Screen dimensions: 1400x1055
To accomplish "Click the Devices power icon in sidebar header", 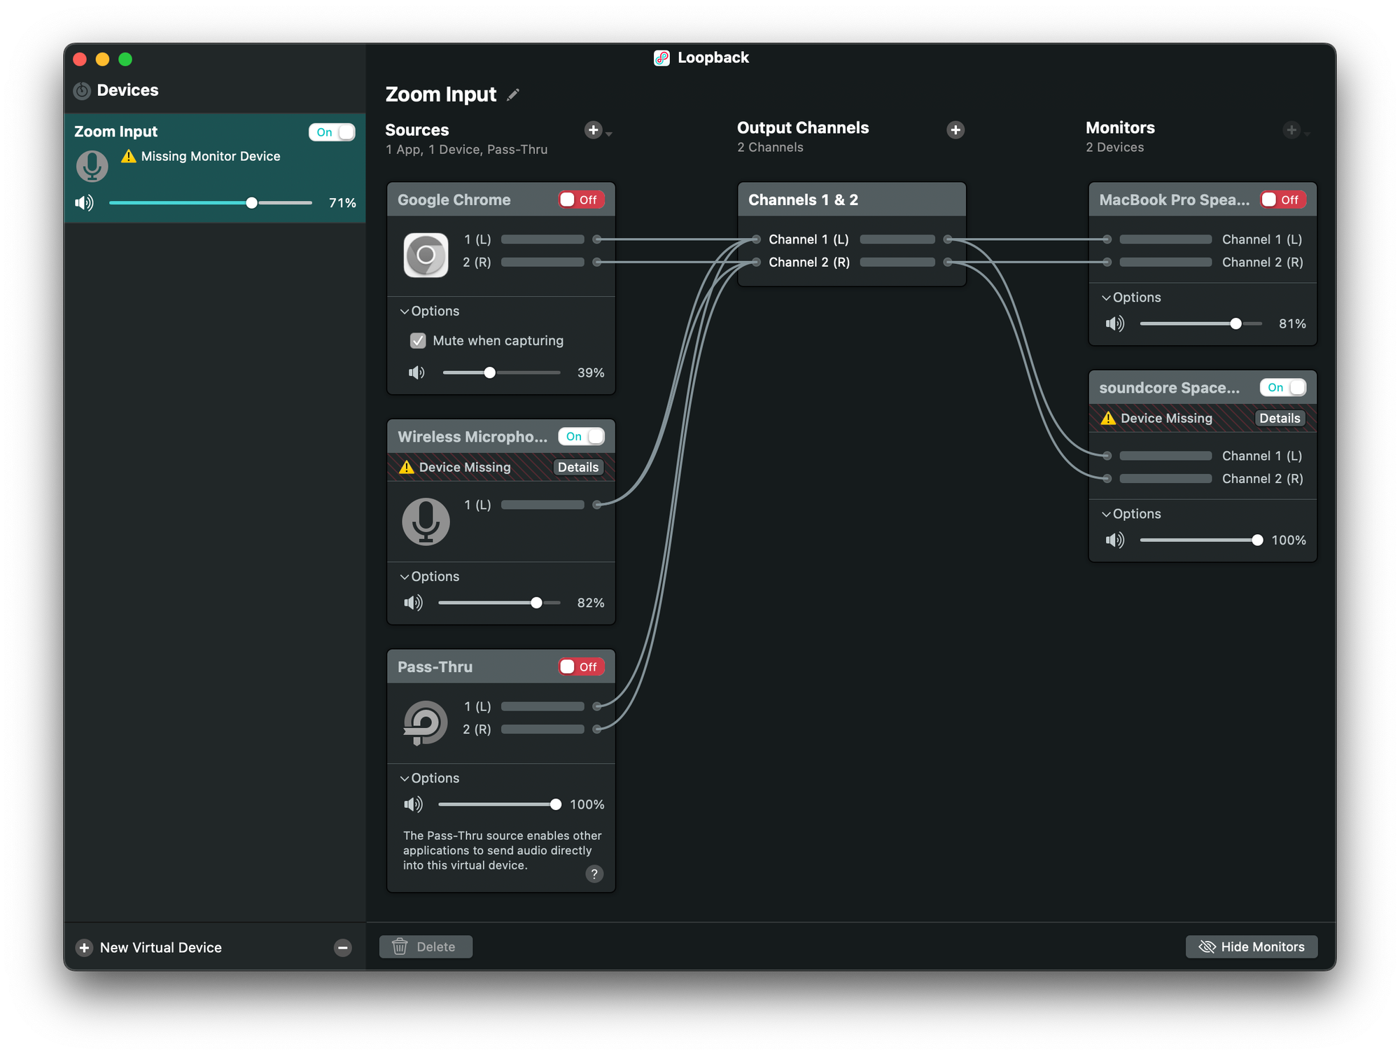I will [82, 90].
